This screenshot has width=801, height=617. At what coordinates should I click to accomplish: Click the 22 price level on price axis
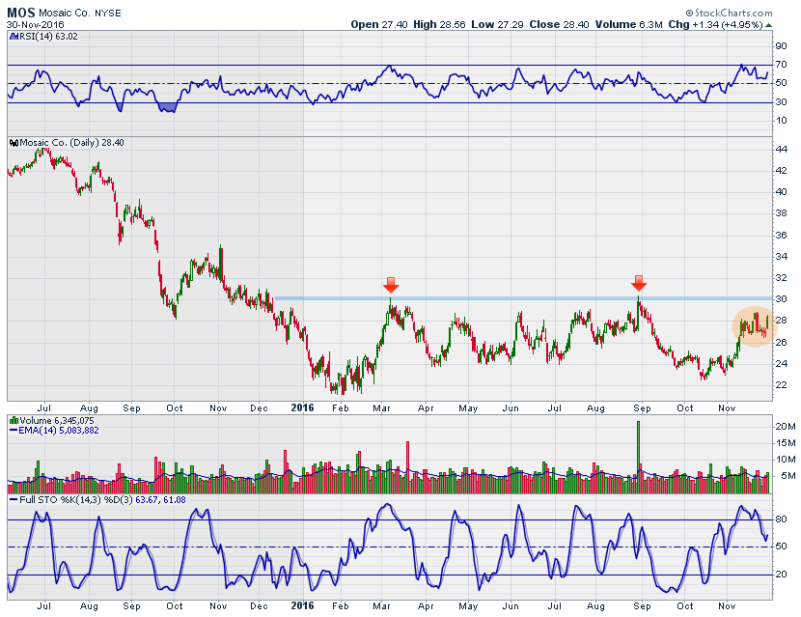click(x=781, y=385)
